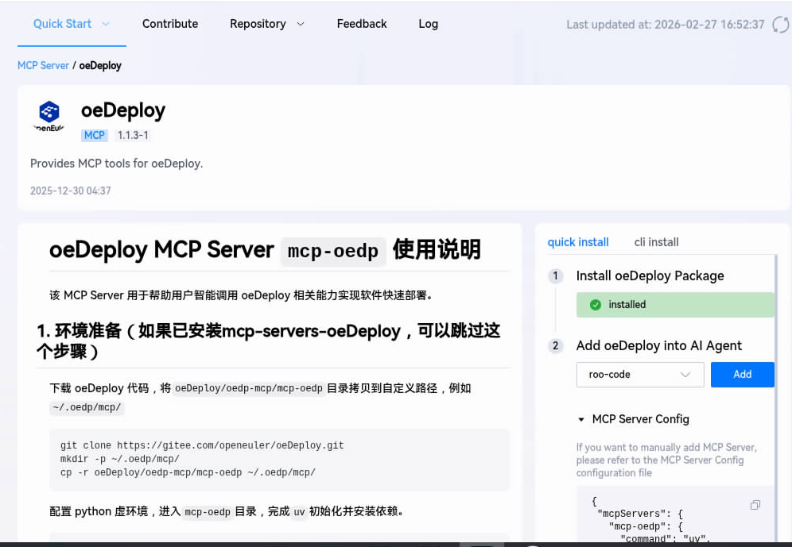Expand the Repository dropdown menu
This screenshot has width=792, height=547.
pyautogui.click(x=266, y=24)
